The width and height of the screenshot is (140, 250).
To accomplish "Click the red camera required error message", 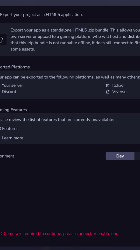I will (60, 234).
